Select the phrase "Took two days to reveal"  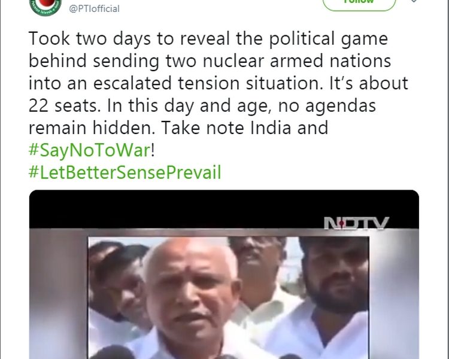[129, 39]
